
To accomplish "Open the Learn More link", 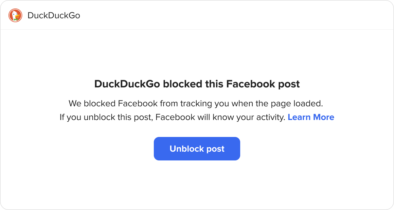I will 311,117.
